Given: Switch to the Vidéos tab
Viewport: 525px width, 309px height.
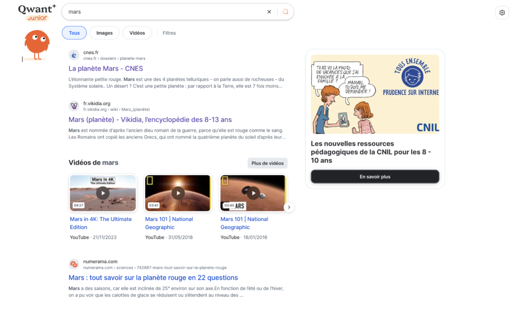Looking at the screenshot, I should click(x=137, y=33).
